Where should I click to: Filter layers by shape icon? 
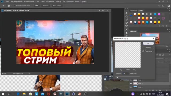[x=160, y=55]
